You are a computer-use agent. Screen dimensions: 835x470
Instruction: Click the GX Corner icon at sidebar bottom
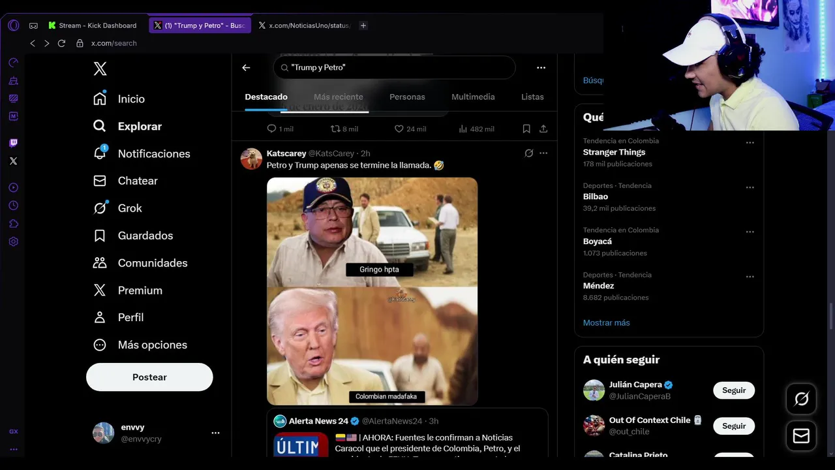coord(14,431)
